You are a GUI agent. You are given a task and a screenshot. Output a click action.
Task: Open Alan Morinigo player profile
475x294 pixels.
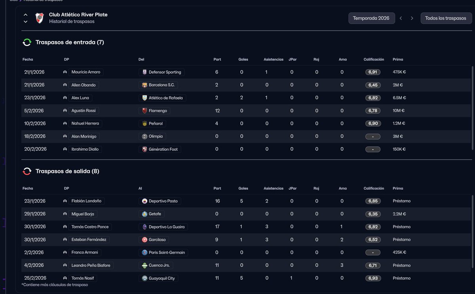pyautogui.click(x=84, y=137)
